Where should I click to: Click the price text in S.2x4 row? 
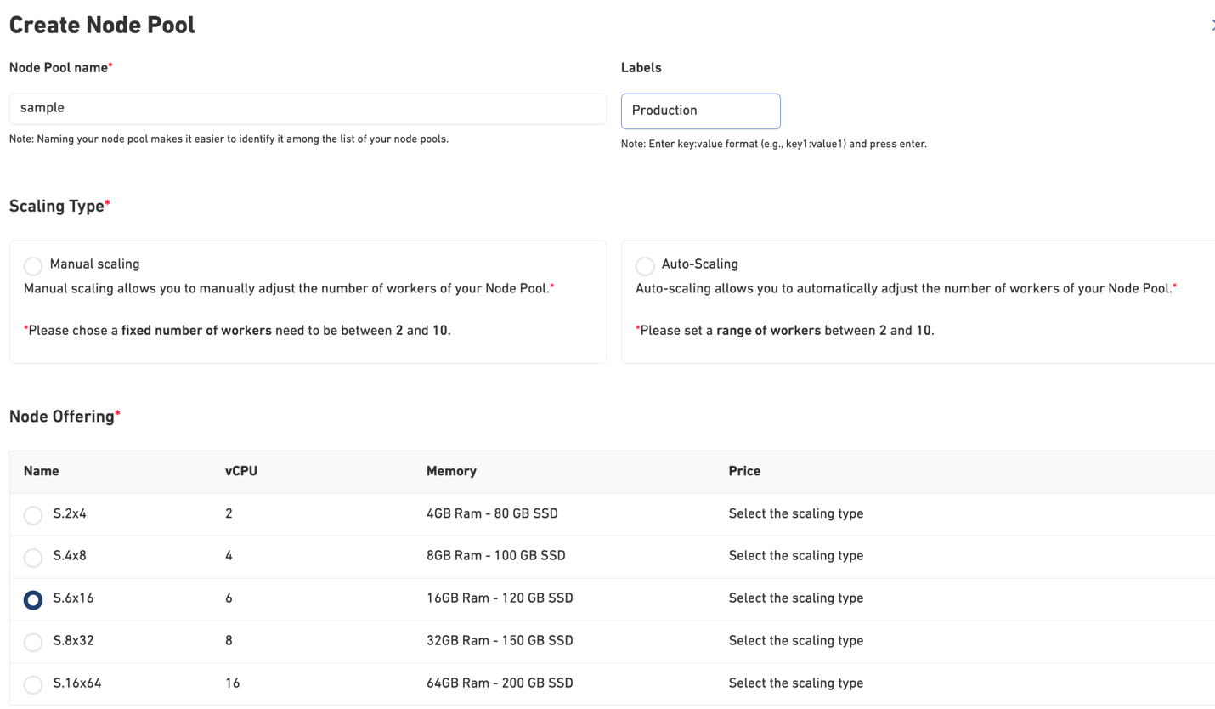[795, 513]
